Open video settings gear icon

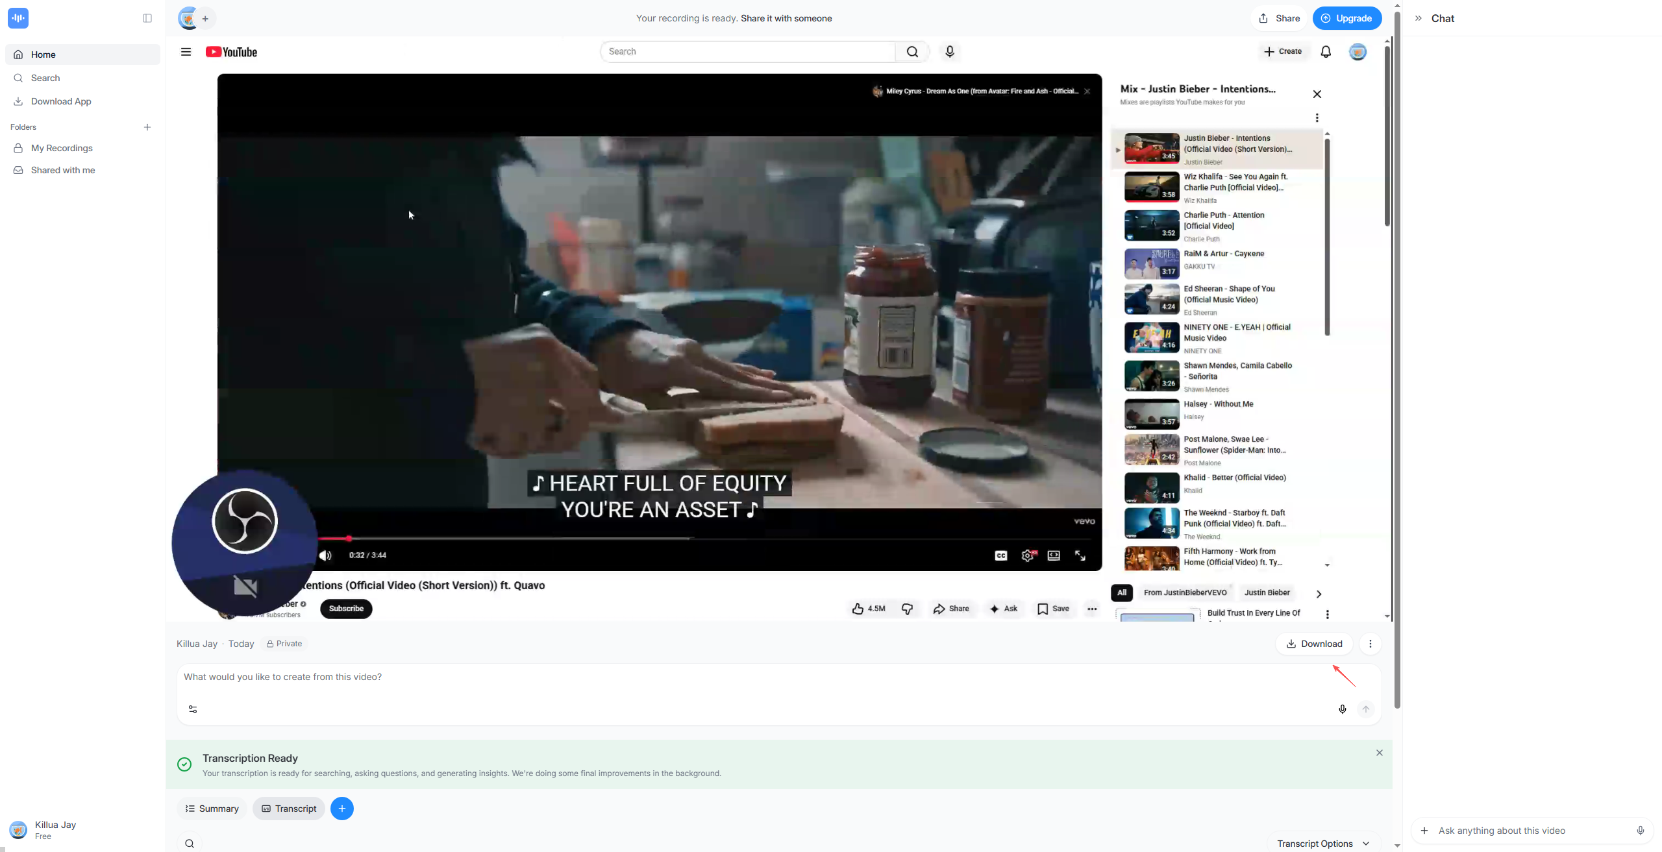tap(1027, 555)
